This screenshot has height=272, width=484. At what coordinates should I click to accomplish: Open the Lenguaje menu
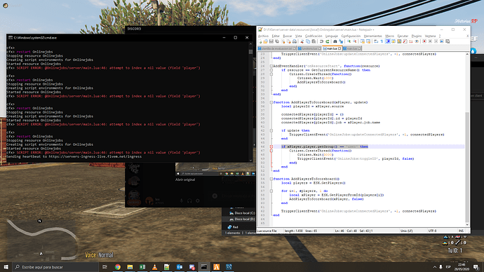pos(332,36)
